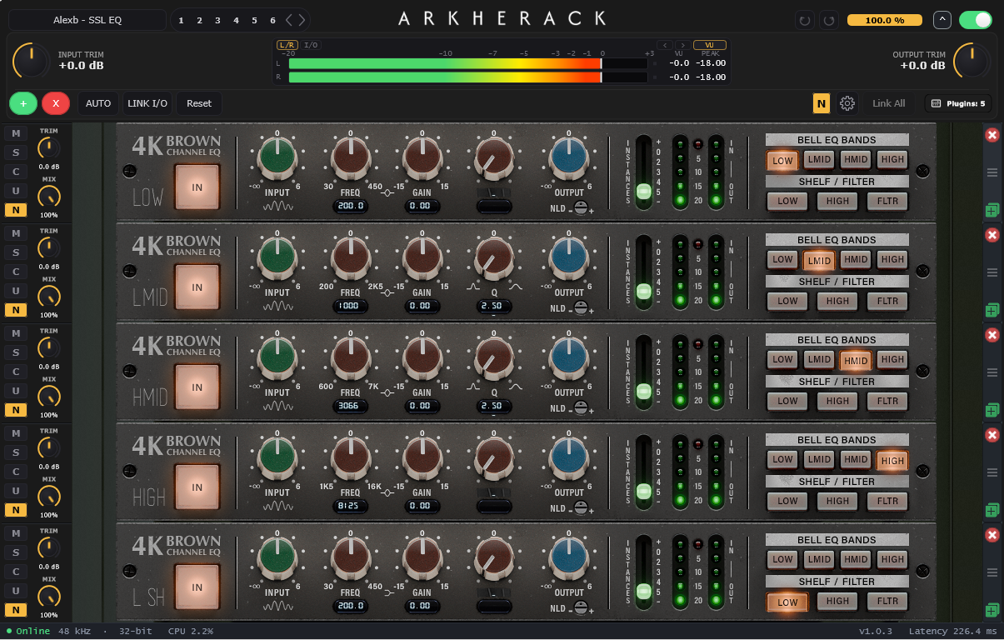Toggle the U button on the HMID plugin
The height and width of the screenshot is (640, 1004).
15,391
